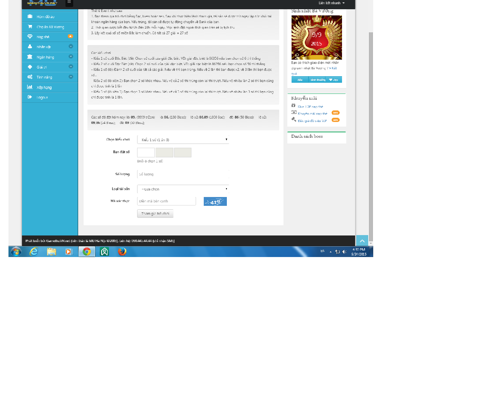
Task: Click the bank building icon beside Ngân hàng
Action: click(30, 57)
